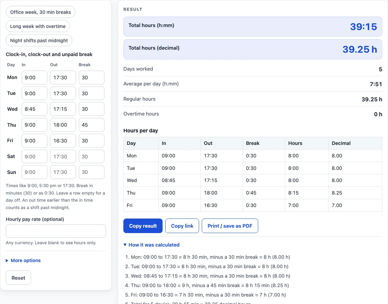Click the total hours value 39:15
Screen dimensions: 388x304
click(x=364, y=26)
